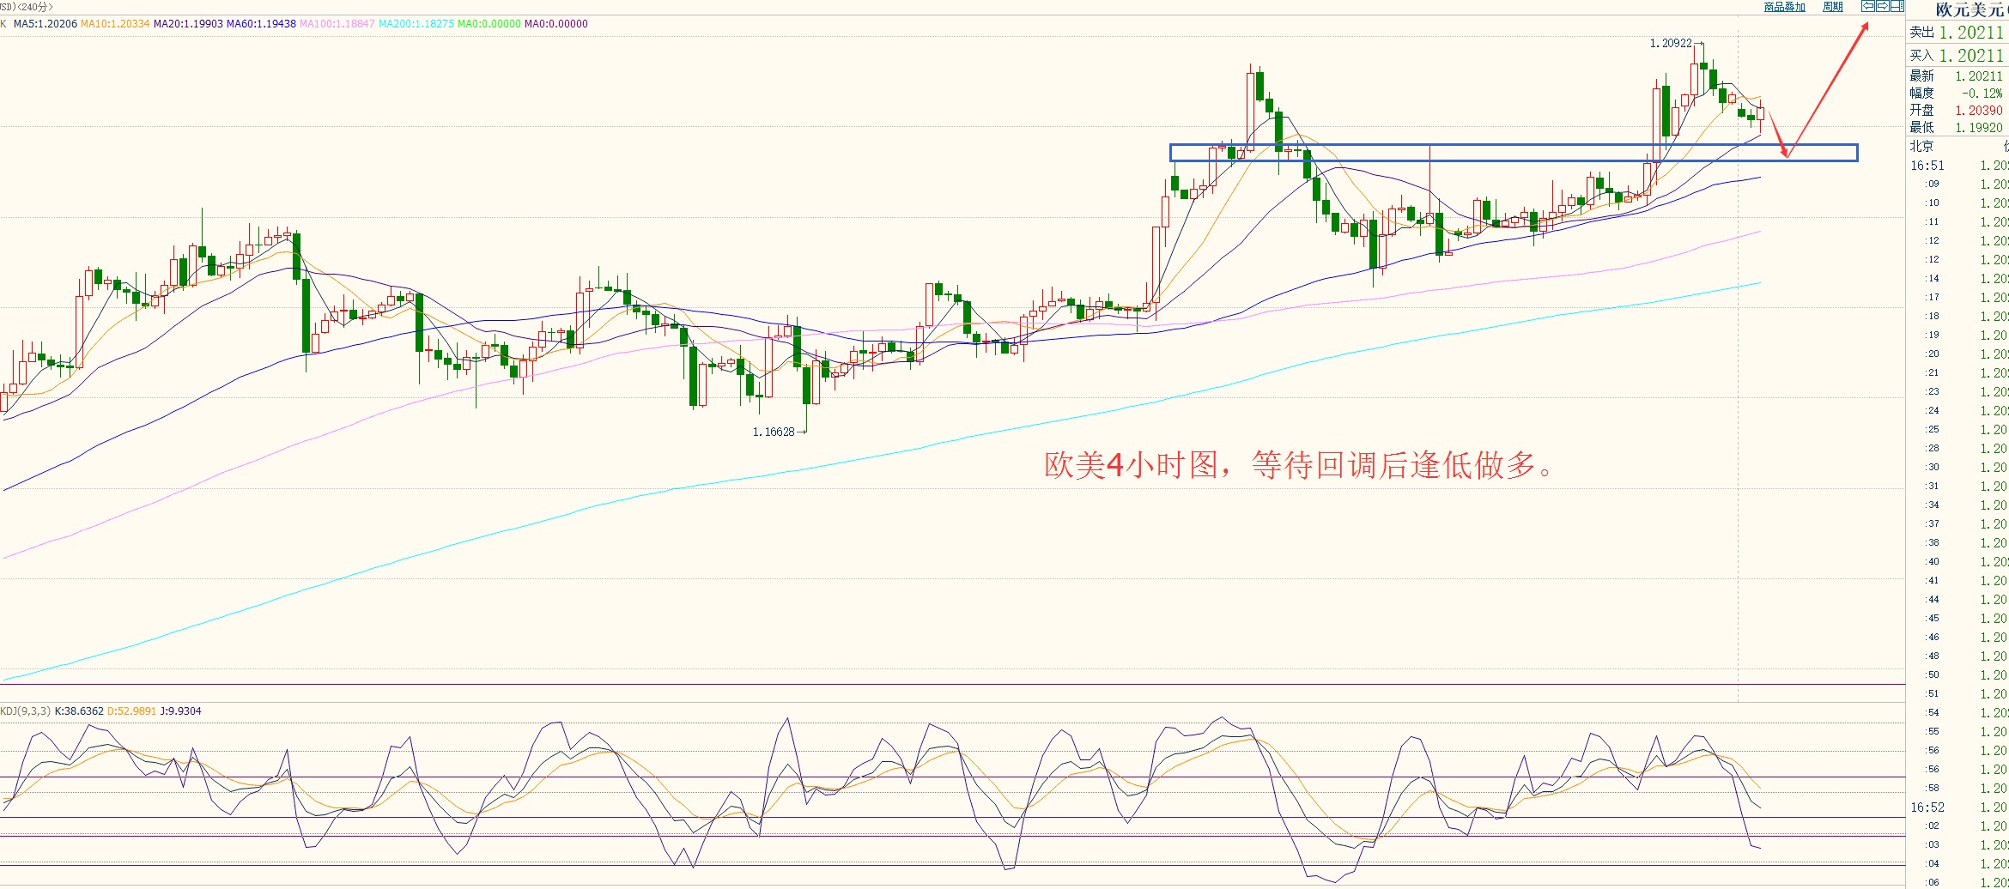Toggle the split panel layout icon
2009x889 pixels.
point(1897,7)
